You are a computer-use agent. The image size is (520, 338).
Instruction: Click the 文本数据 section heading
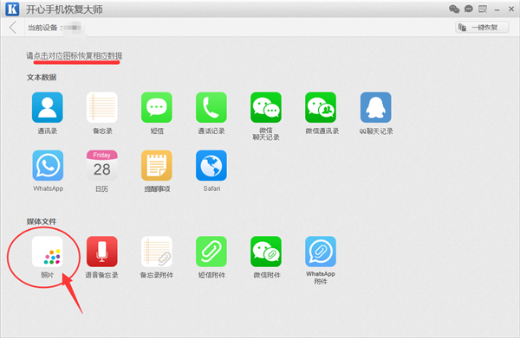(42, 78)
